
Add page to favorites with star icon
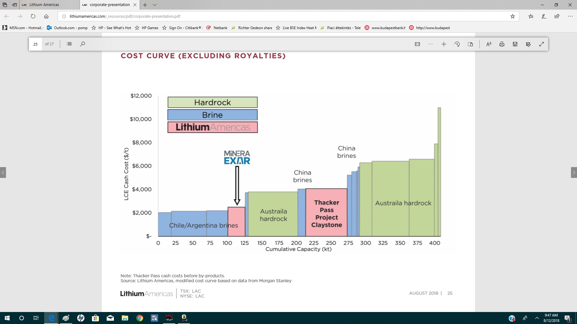(513, 16)
